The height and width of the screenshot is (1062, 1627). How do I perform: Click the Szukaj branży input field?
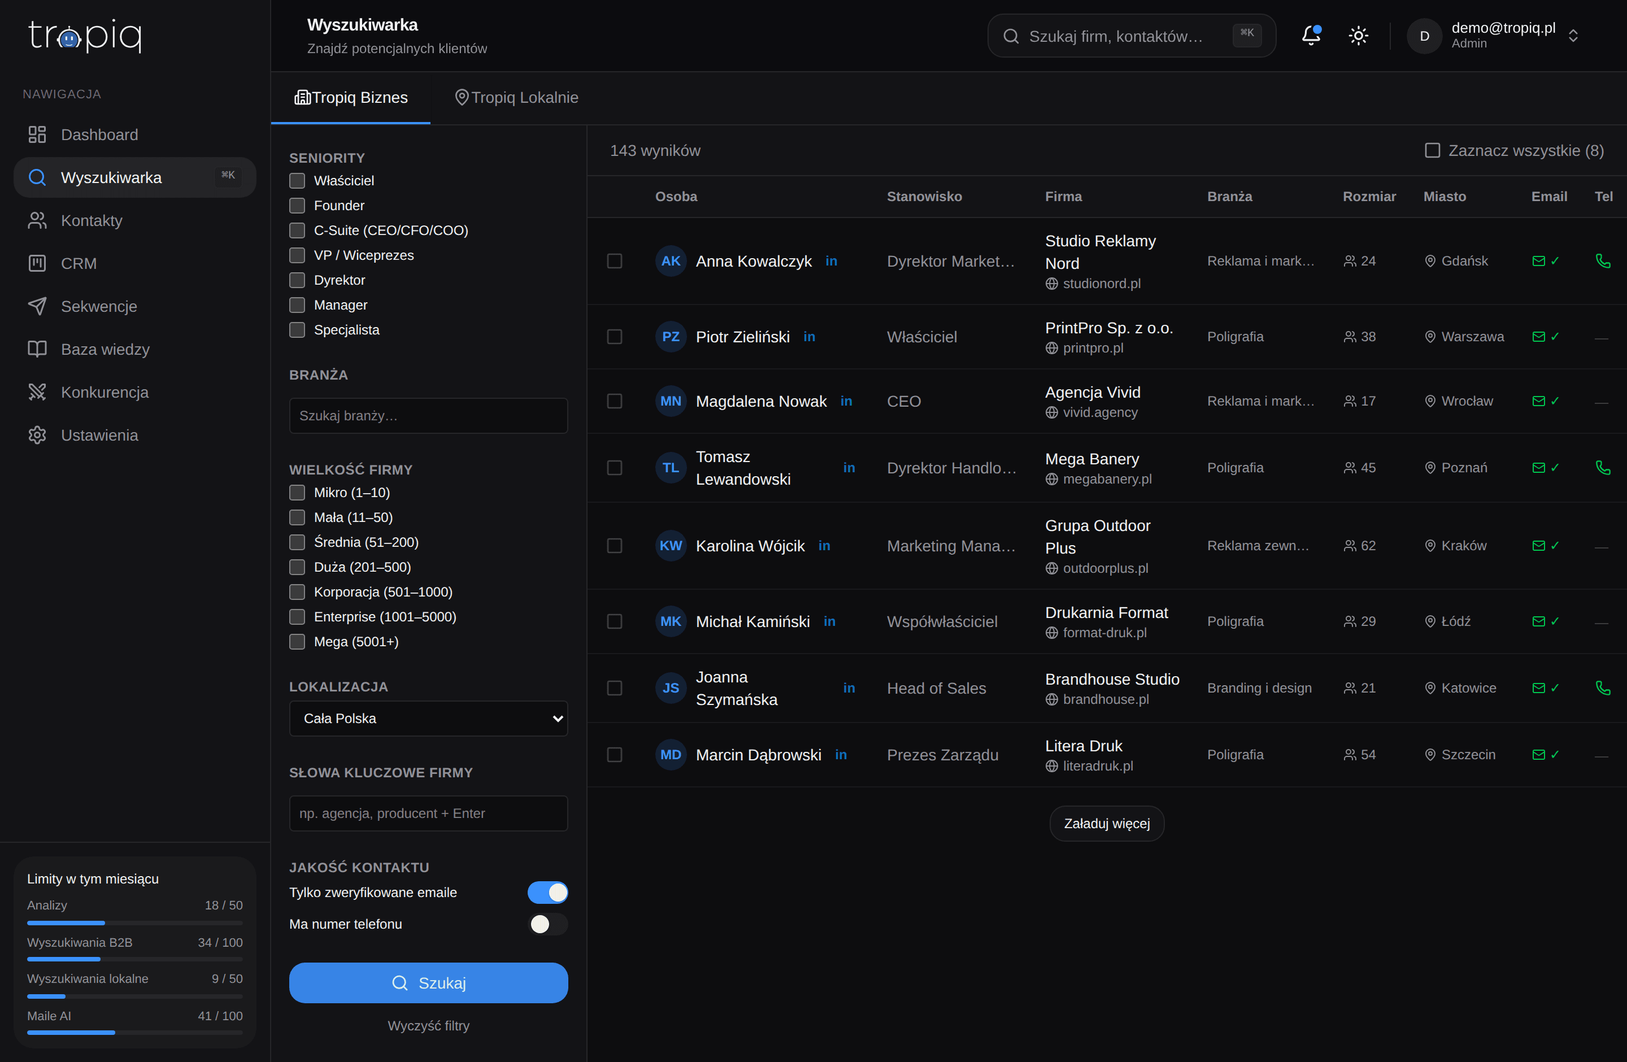click(429, 416)
